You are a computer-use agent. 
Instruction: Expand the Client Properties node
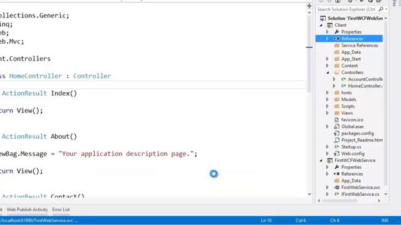point(327,32)
